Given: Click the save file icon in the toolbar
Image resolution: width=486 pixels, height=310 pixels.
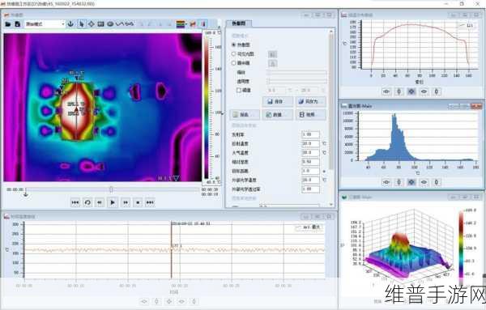Looking at the screenshot, I should 18,23.
